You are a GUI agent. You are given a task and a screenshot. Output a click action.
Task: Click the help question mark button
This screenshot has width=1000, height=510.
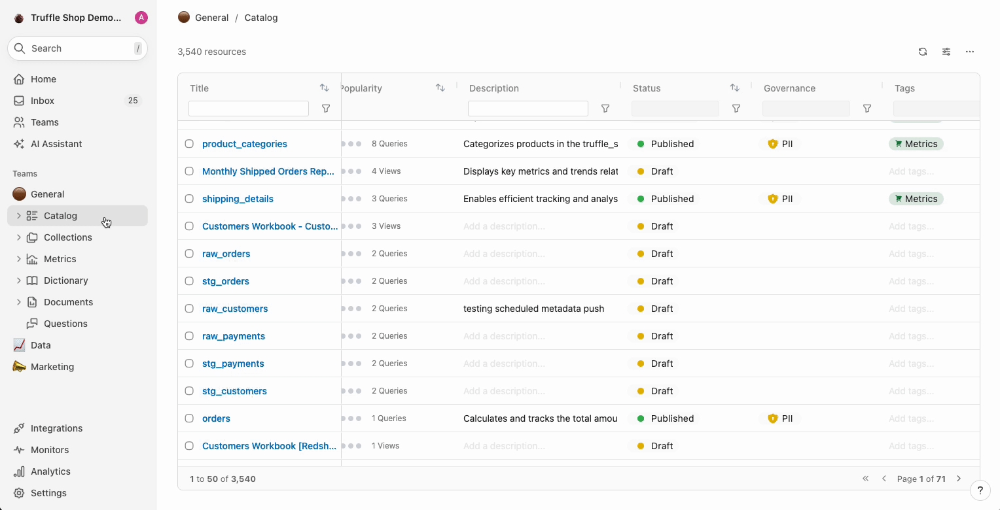point(980,490)
